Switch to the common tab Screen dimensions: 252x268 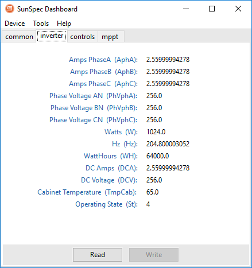19,37
